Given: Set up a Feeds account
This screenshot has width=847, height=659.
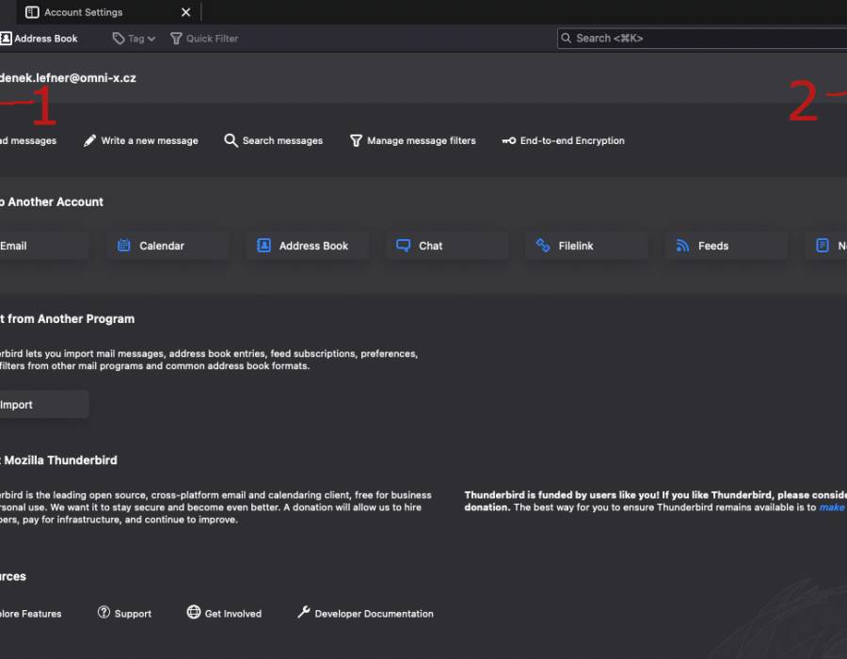Looking at the screenshot, I should click(x=726, y=246).
